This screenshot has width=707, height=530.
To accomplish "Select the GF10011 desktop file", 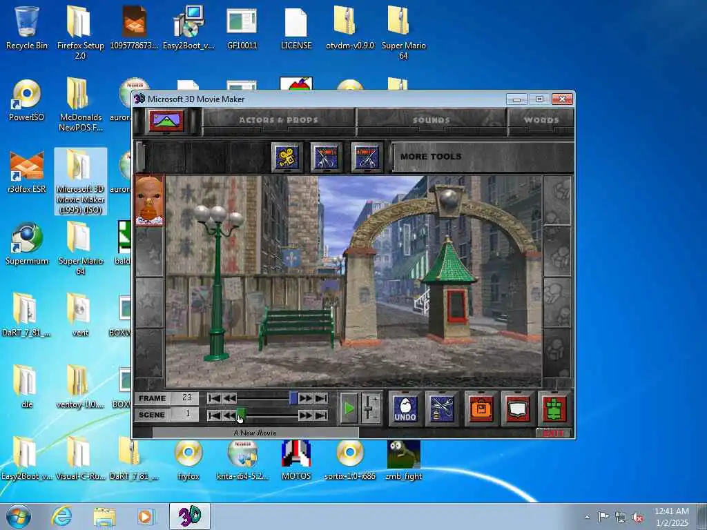I will [x=242, y=28].
